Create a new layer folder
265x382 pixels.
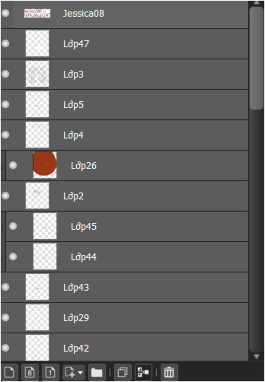click(97, 372)
